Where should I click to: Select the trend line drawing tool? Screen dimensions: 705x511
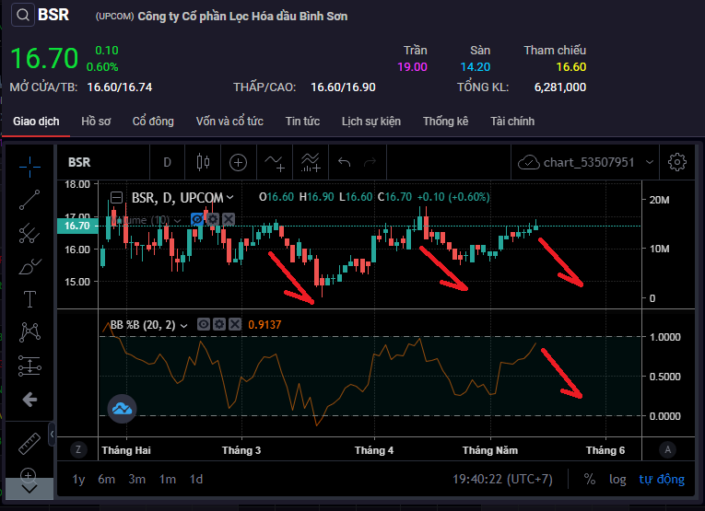(29, 200)
